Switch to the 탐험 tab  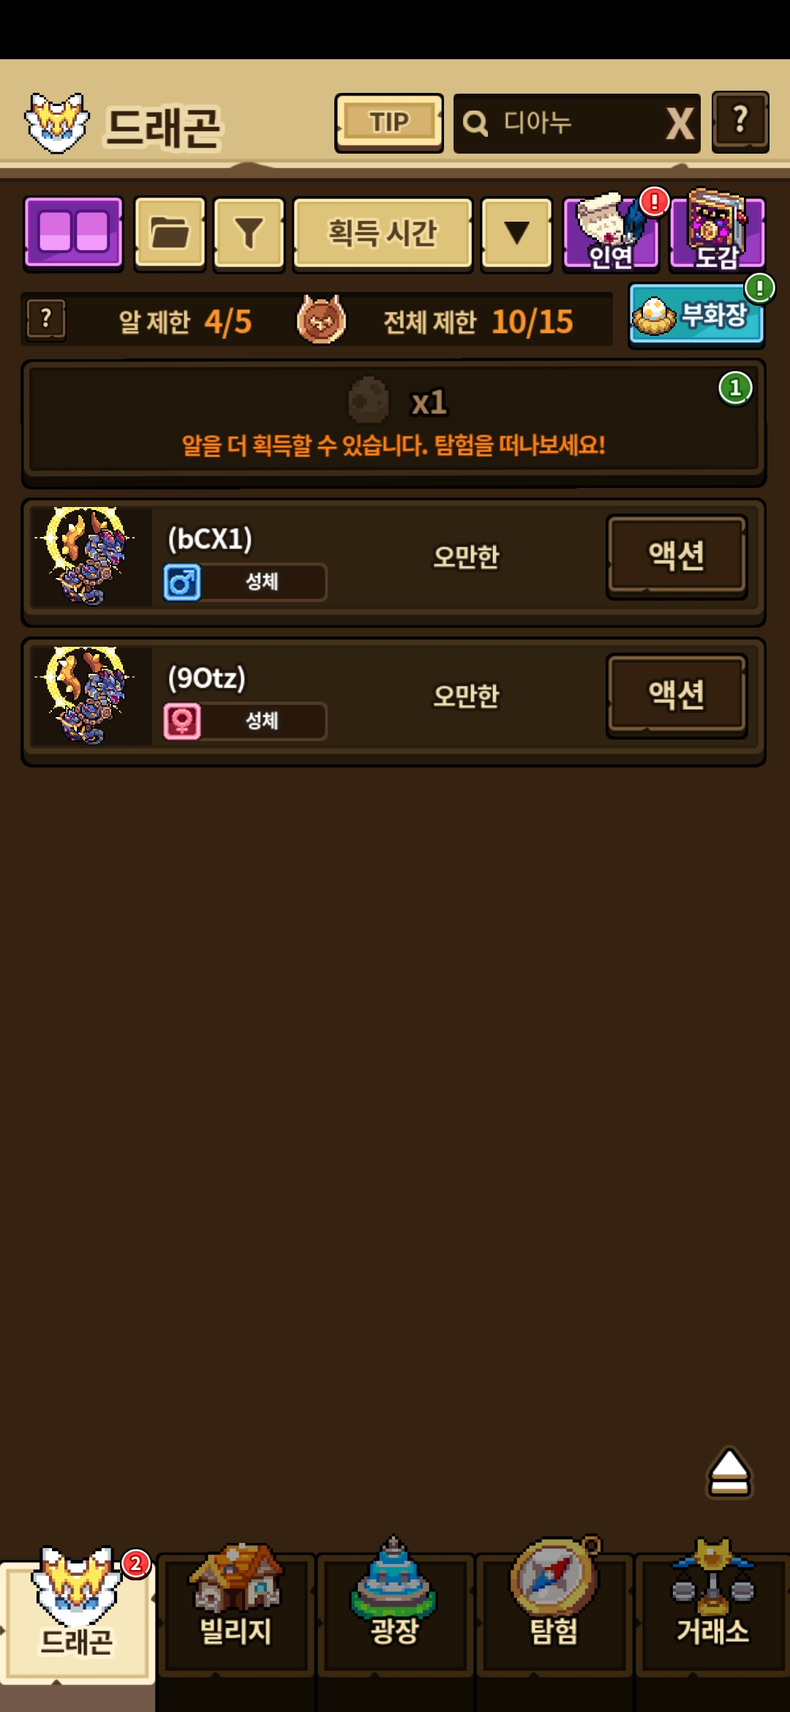tap(554, 1604)
